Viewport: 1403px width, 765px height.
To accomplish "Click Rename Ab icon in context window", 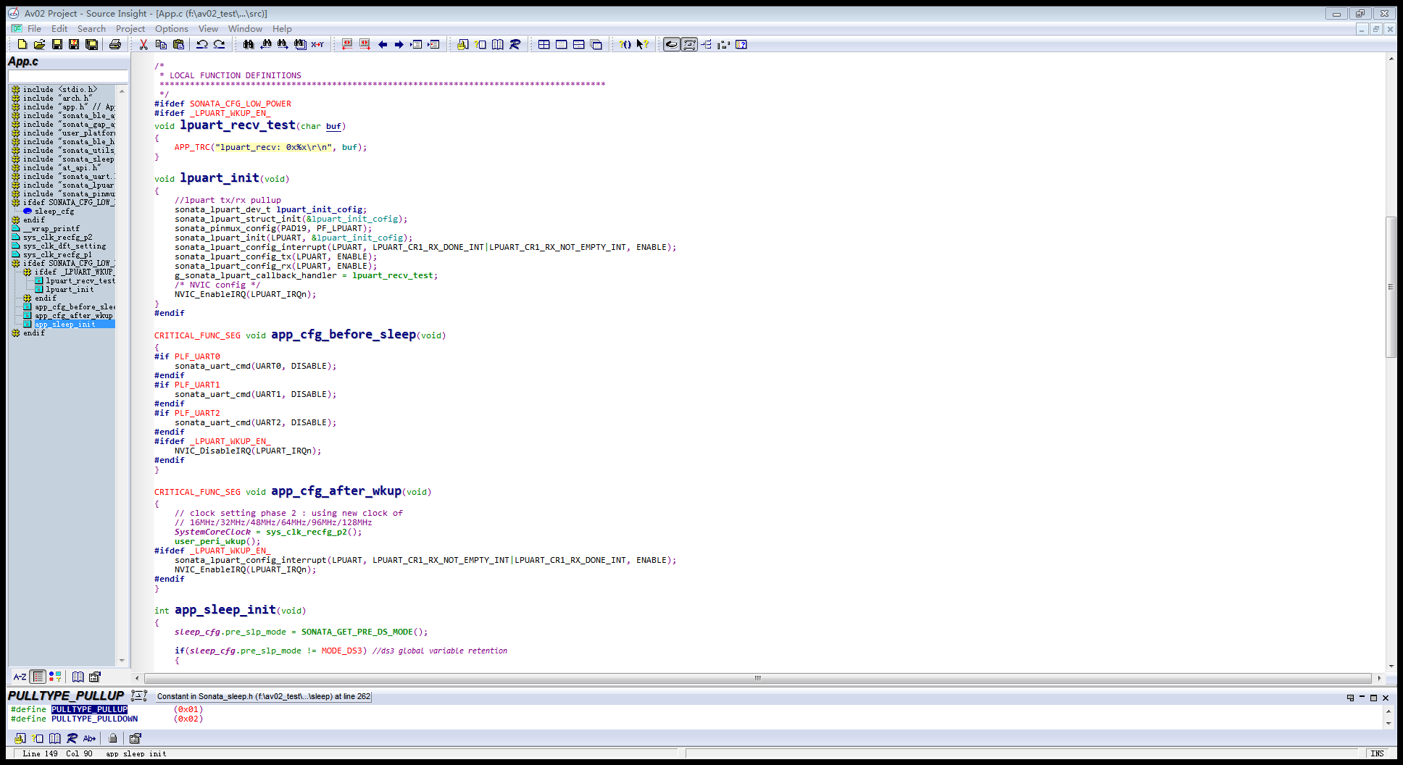I will [x=89, y=738].
